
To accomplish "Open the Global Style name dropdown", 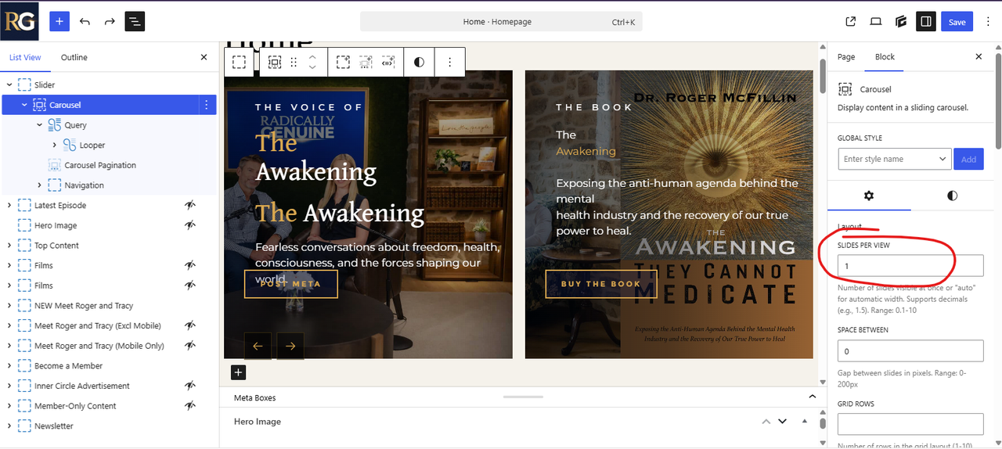I will (894, 159).
